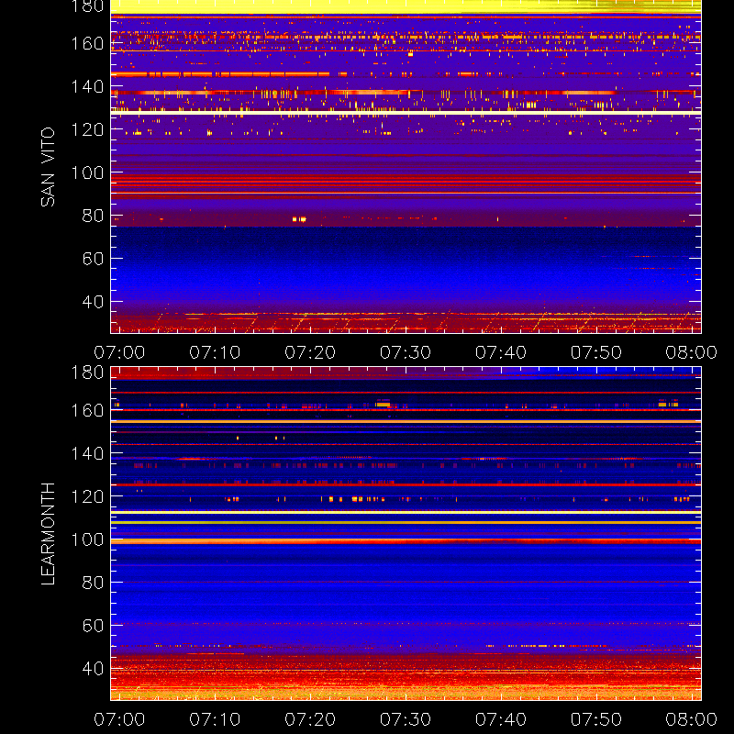Select the 80 tick label on San Vito axis
This screenshot has height=734, width=734.
(93, 216)
